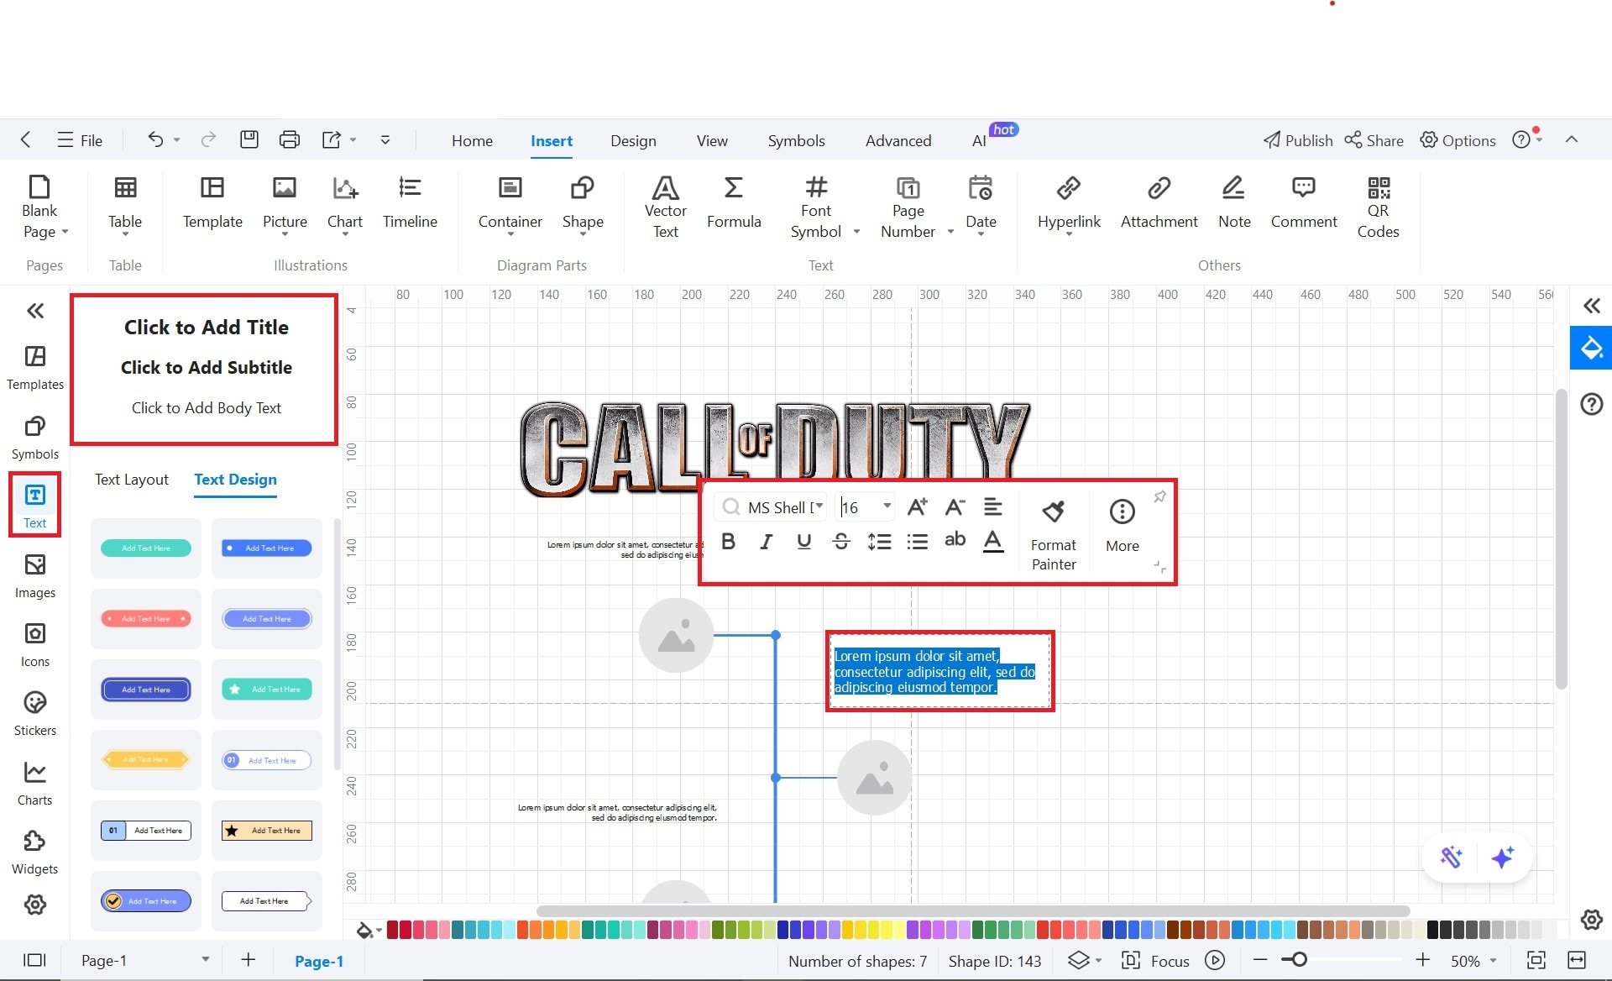Screen dimensions: 1612x981
Task: Insert a Formula
Action: [x=733, y=202]
